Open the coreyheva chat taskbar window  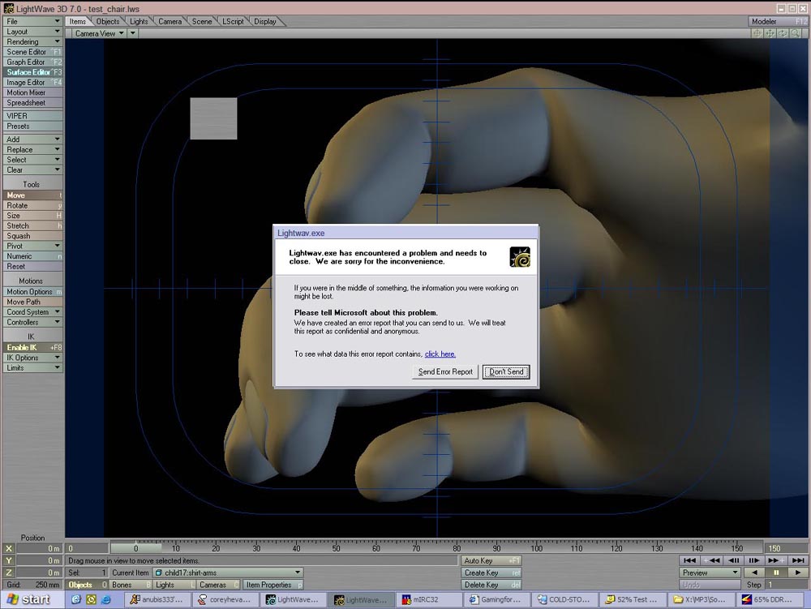coord(225,600)
